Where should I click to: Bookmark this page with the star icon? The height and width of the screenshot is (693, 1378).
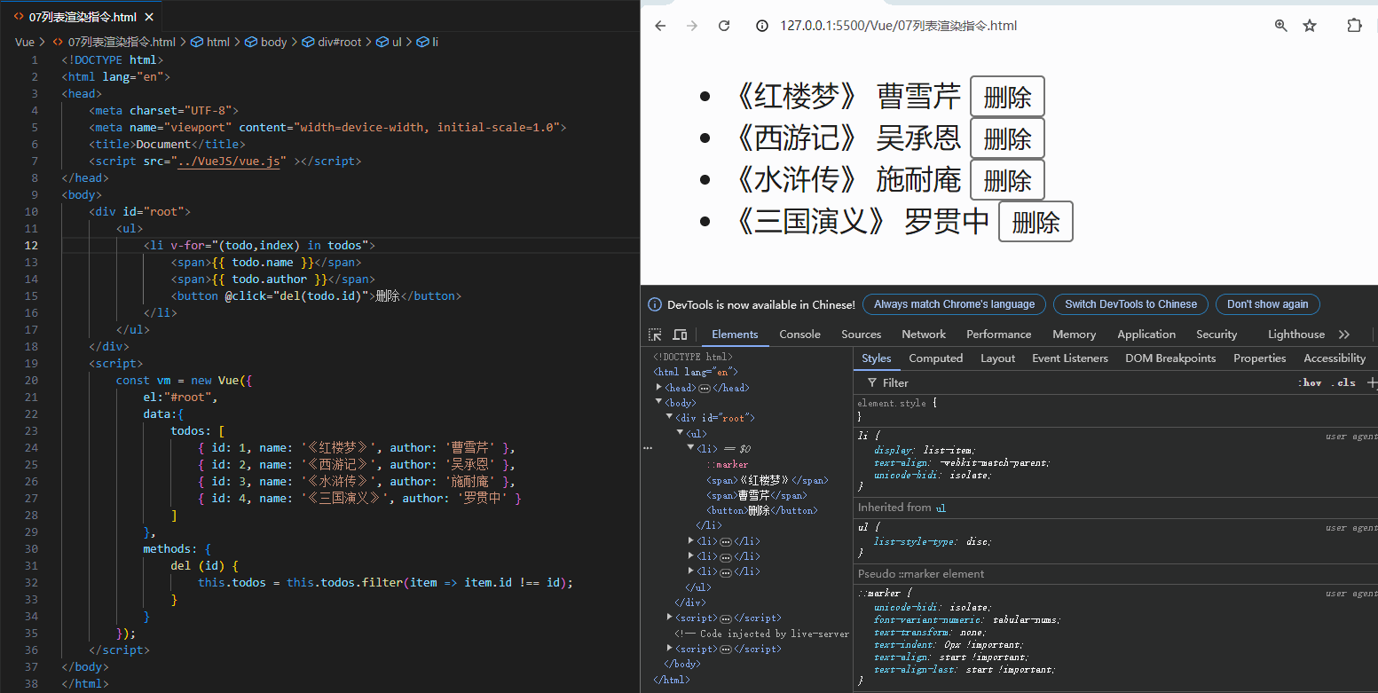1310,26
